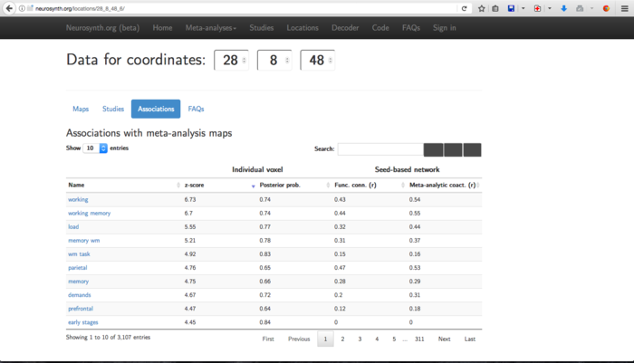Sort table by Posterior prob. column
The width and height of the screenshot is (634, 363).
(x=292, y=185)
